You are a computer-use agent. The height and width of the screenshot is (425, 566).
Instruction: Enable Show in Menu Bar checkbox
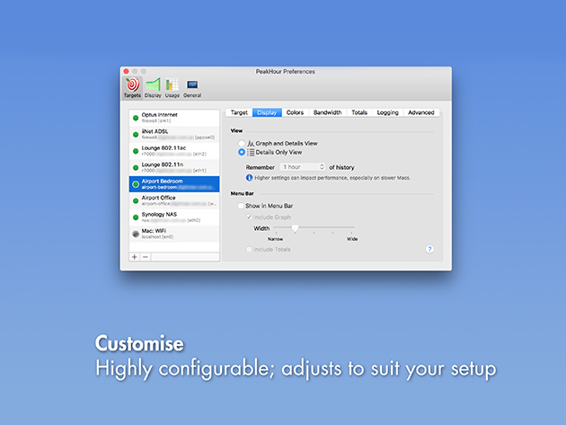tap(240, 206)
